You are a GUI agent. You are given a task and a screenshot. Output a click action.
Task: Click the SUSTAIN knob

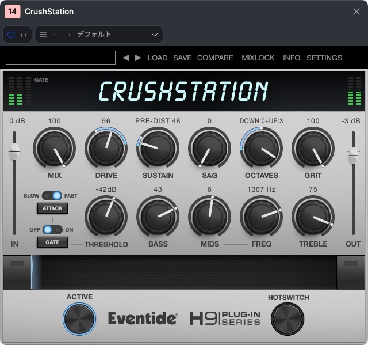[x=158, y=148]
